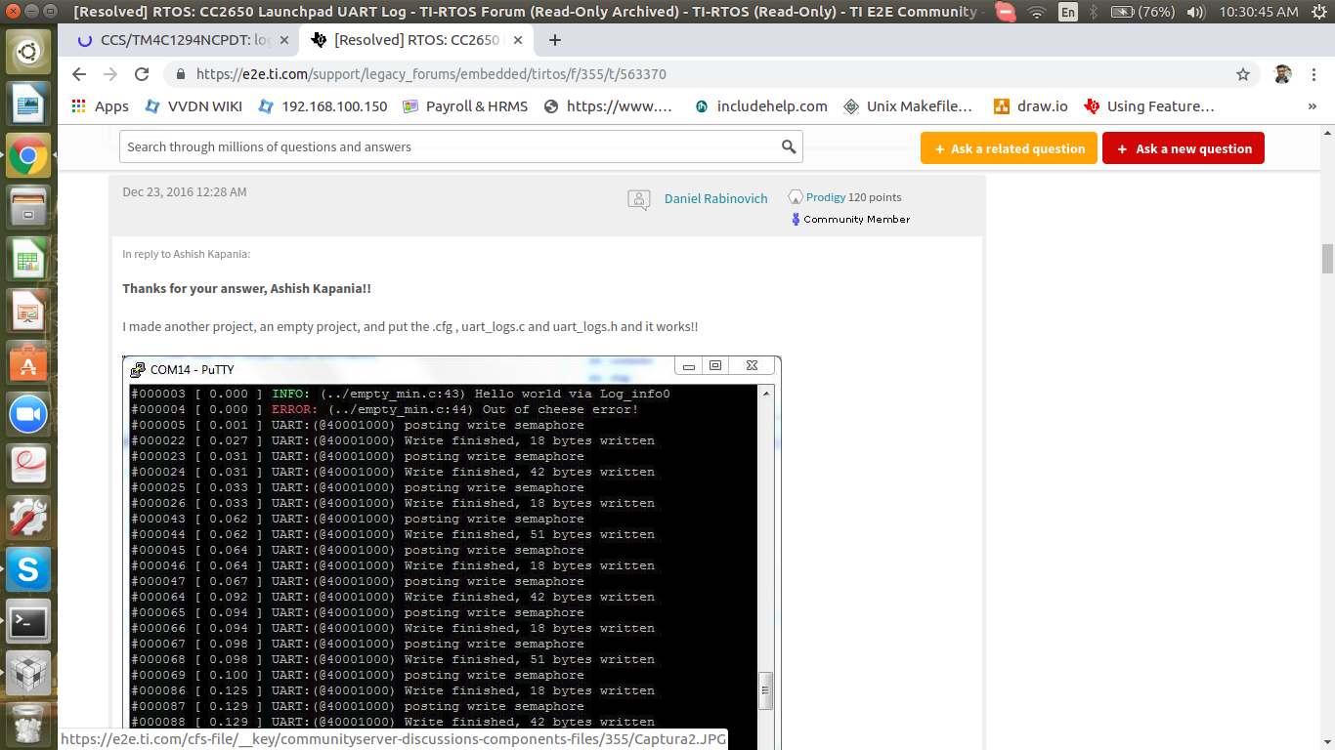Screen dimensions: 1335x750
Task: Open the Files manager from the dock
Action: click(28, 207)
